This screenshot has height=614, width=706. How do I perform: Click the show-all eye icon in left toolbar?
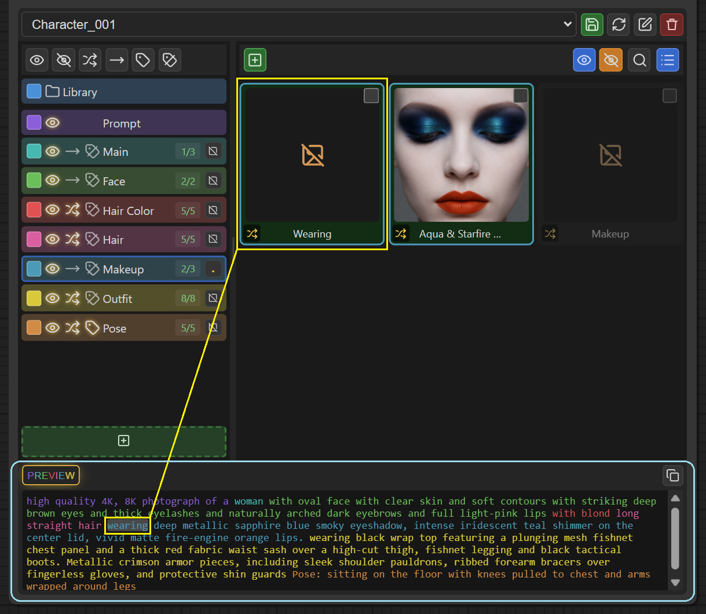pyautogui.click(x=37, y=60)
